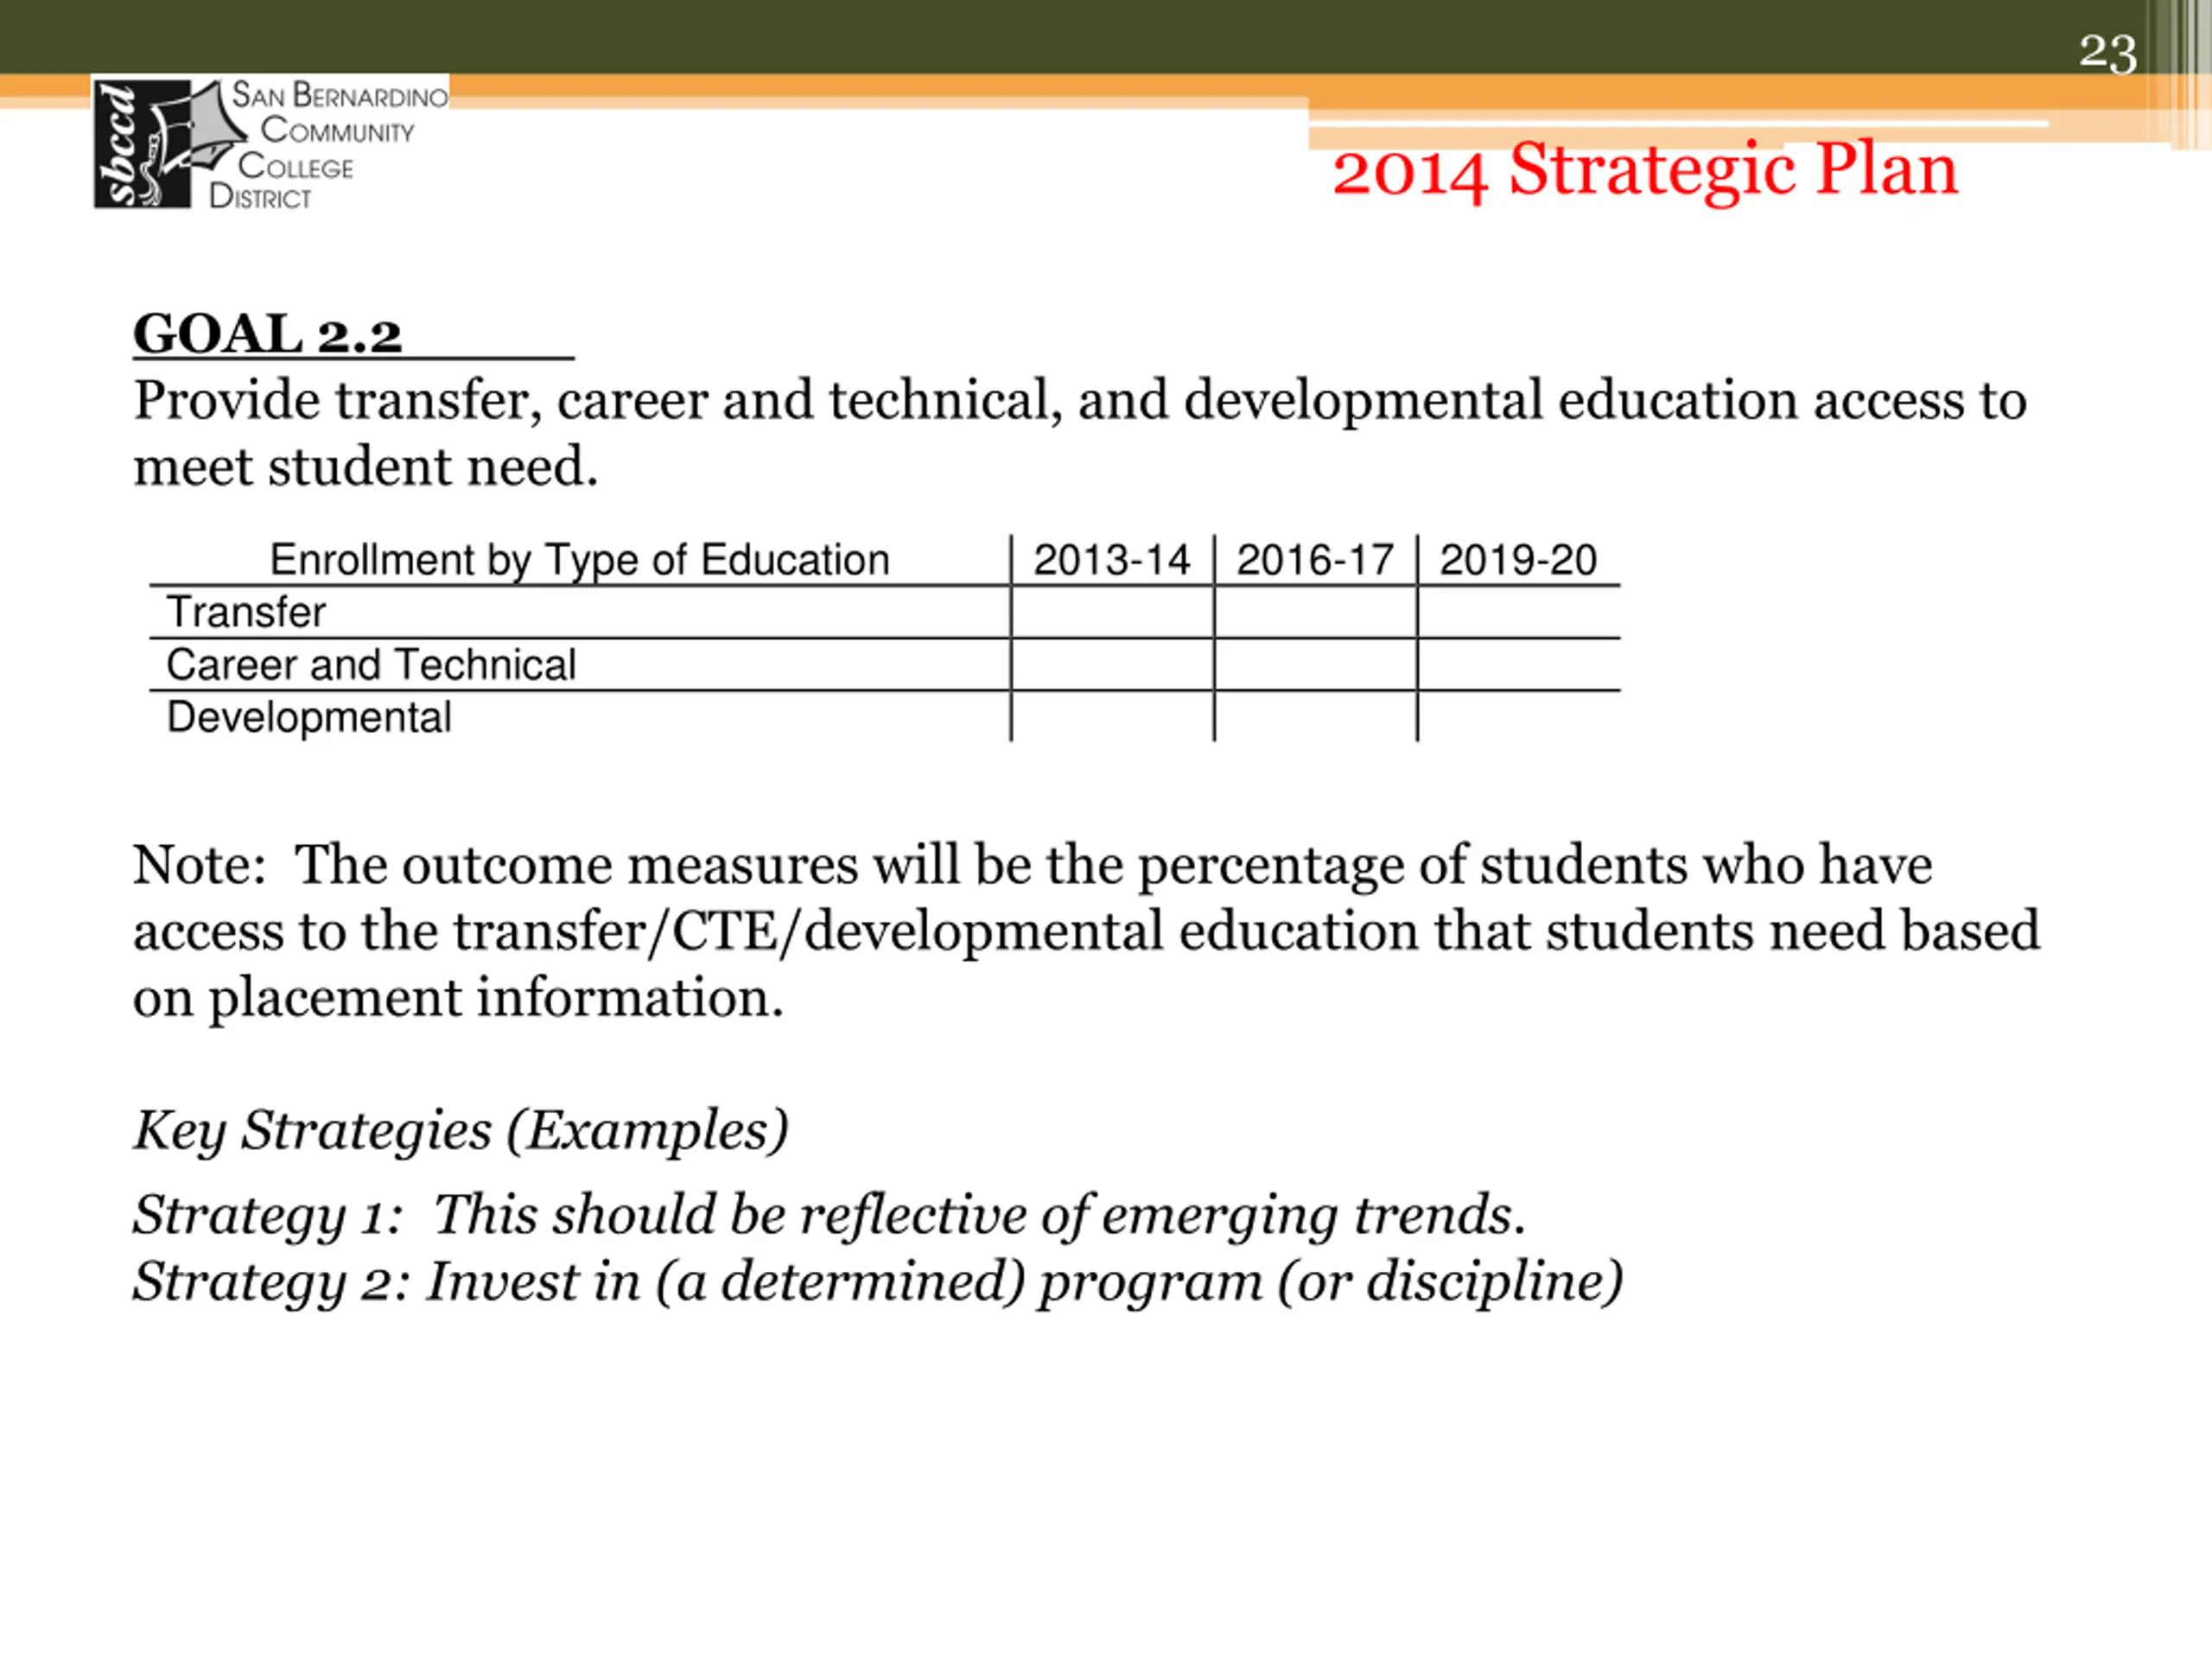The width and height of the screenshot is (2212, 1659).
Task: Click the '2013-14' column header
Action: (1112, 560)
